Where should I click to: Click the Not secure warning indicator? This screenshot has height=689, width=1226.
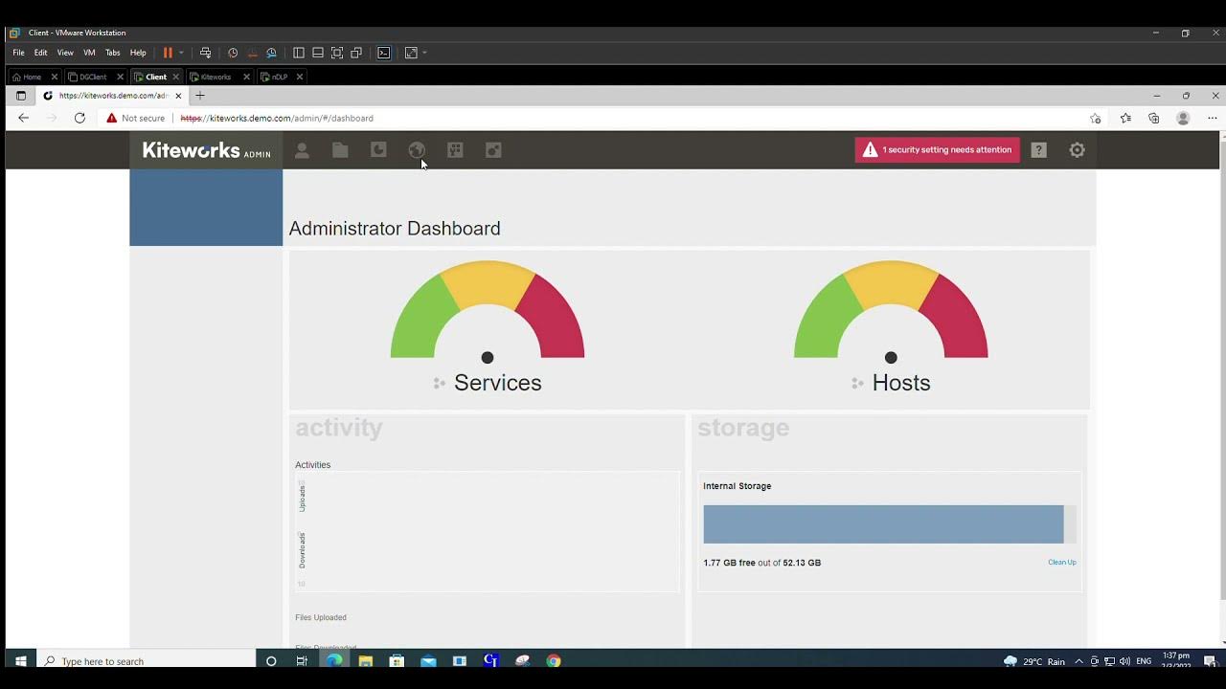[x=136, y=118]
